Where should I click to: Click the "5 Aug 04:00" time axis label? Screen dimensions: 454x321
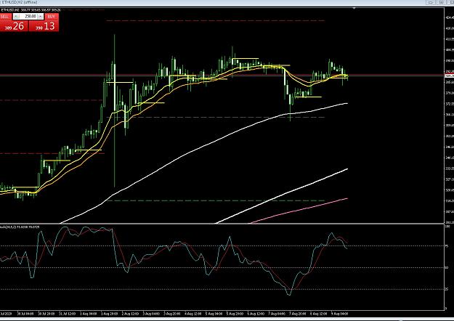click(214, 314)
